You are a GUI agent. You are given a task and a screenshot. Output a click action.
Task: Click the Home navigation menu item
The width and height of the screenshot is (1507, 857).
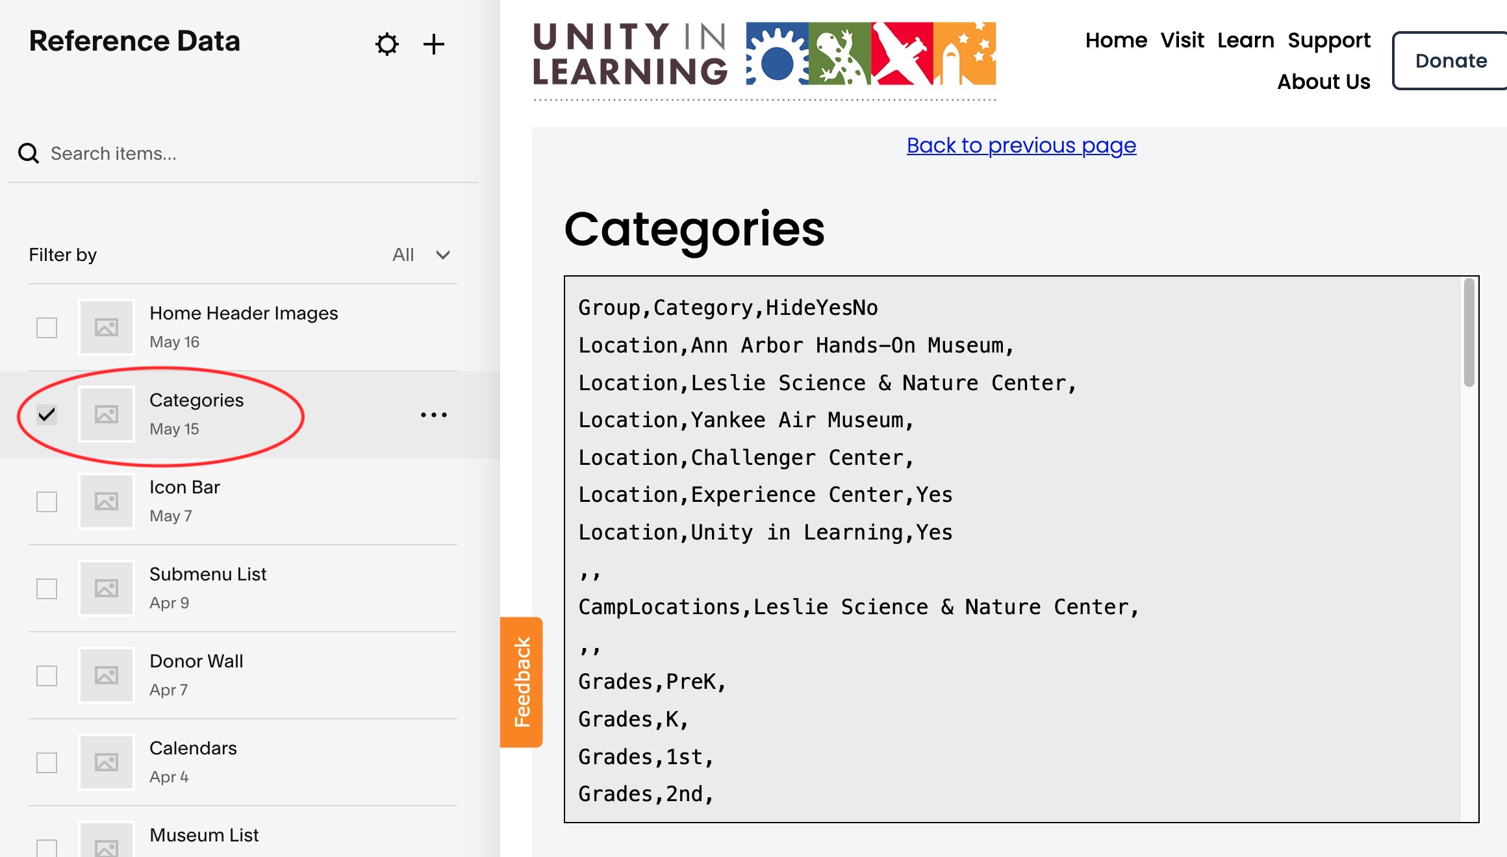tap(1116, 40)
